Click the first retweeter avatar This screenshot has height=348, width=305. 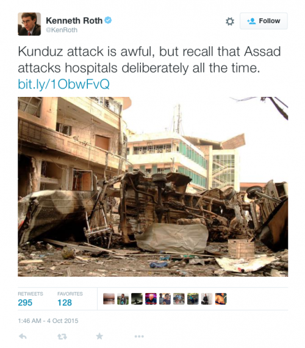[x=109, y=299]
